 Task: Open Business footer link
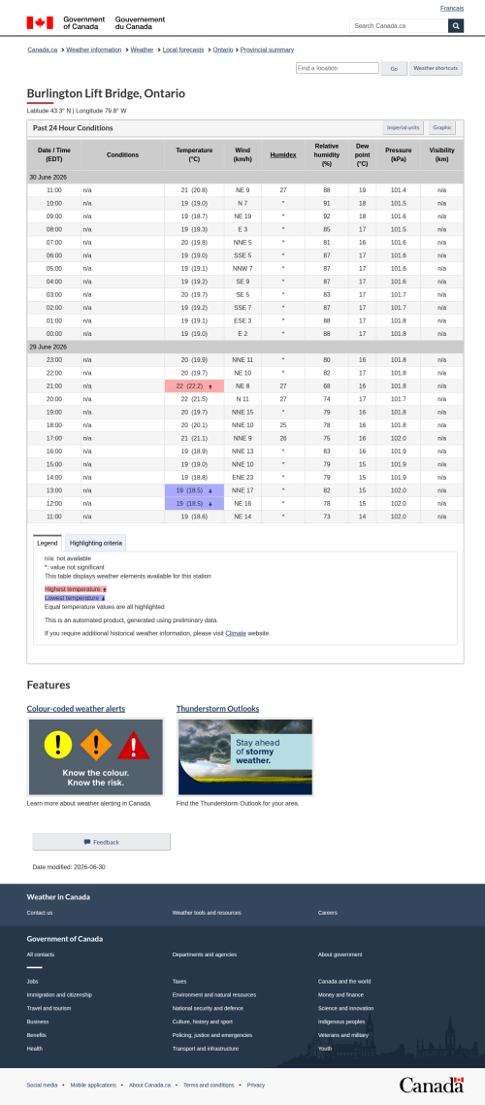[38, 1021]
